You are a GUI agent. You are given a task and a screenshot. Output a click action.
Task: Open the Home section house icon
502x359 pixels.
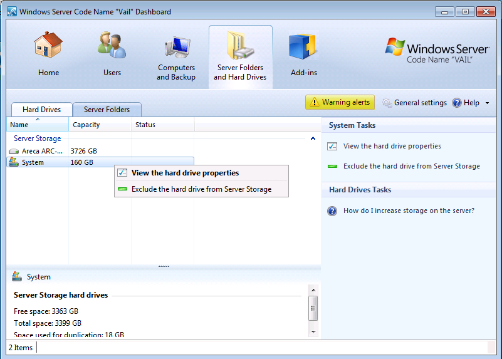pyautogui.click(x=48, y=44)
